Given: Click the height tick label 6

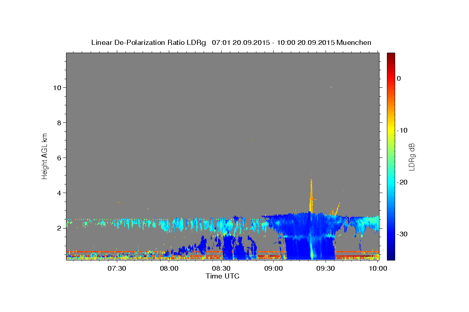Looking at the screenshot, I should 59,158.
